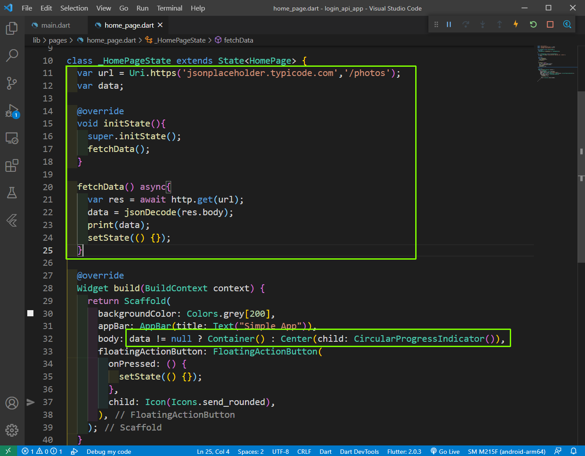
Task: Open the Flutter/Dart sidebar icon
Action: pyautogui.click(x=12, y=220)
